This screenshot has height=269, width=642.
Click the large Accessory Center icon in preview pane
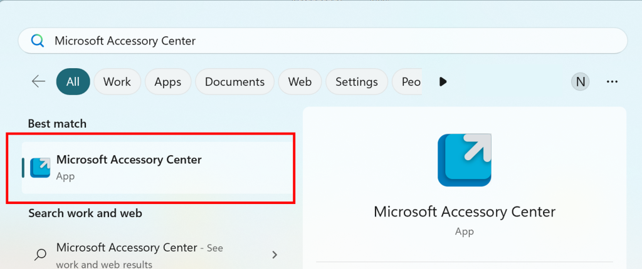tap(465, 160)
